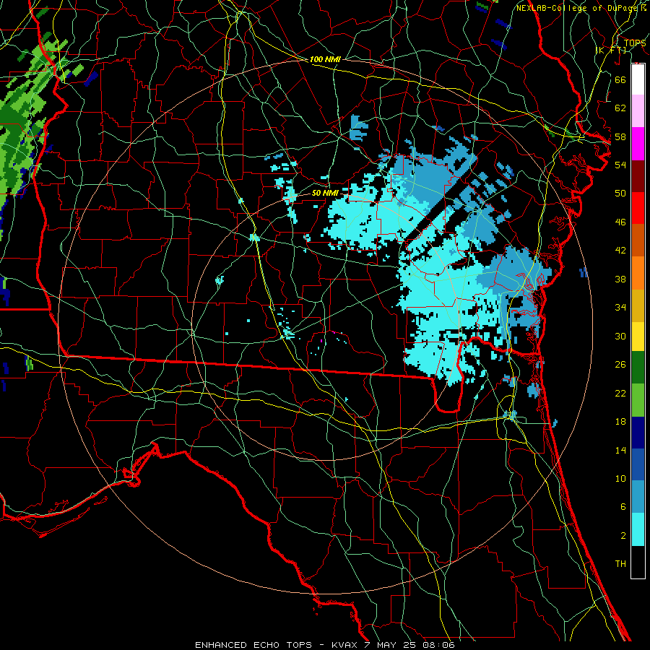Click the medium blue legend swatch
This screenshot has width=650, height=650.
tap(638, 464)
